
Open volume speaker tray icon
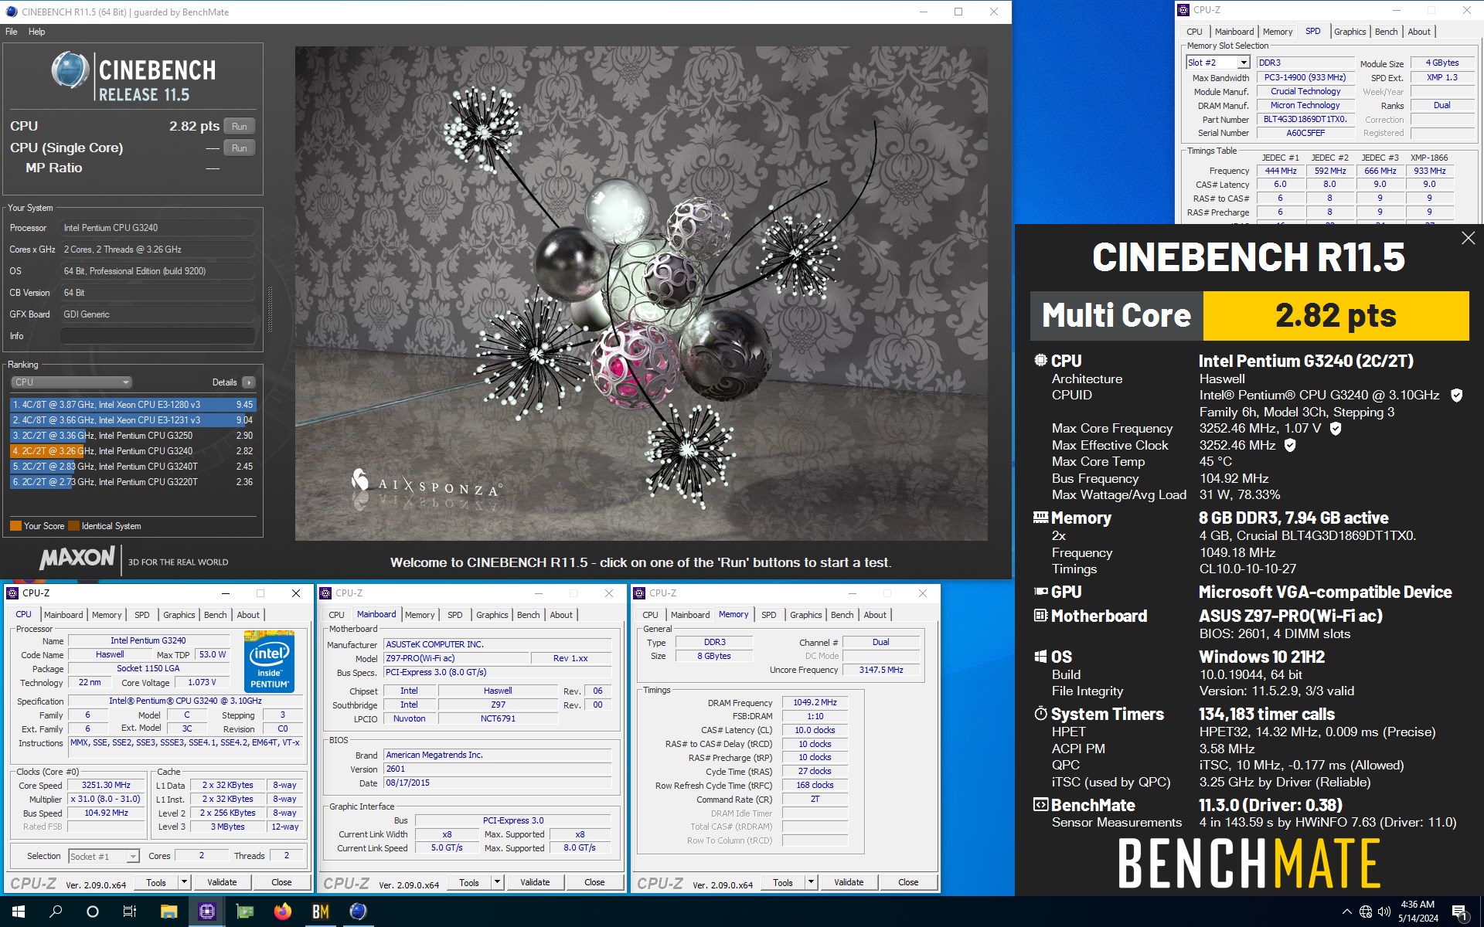(1384, 912)
